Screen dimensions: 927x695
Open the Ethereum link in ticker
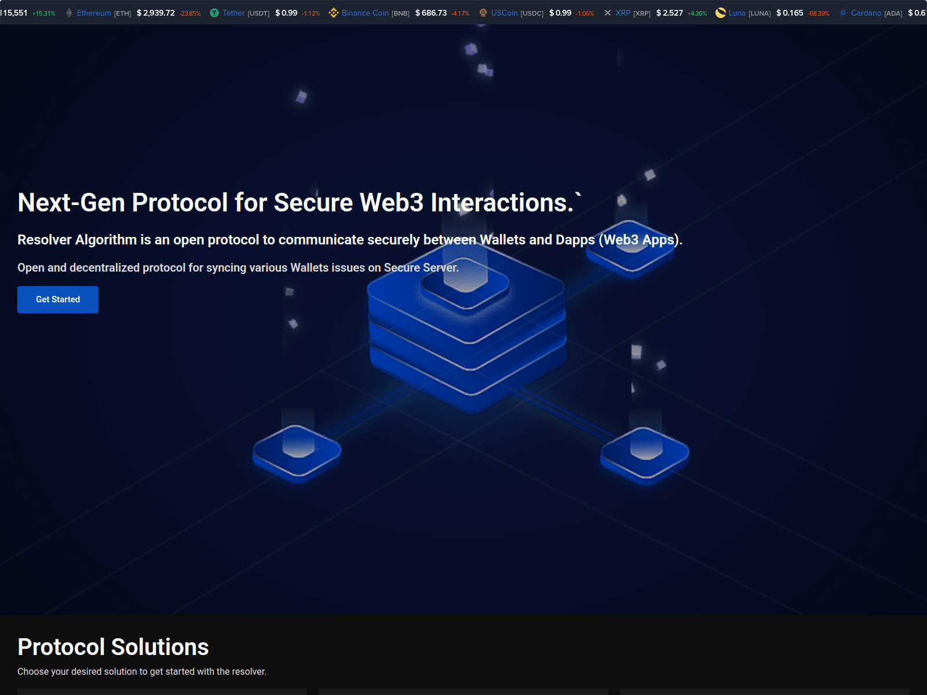[94, 13]
